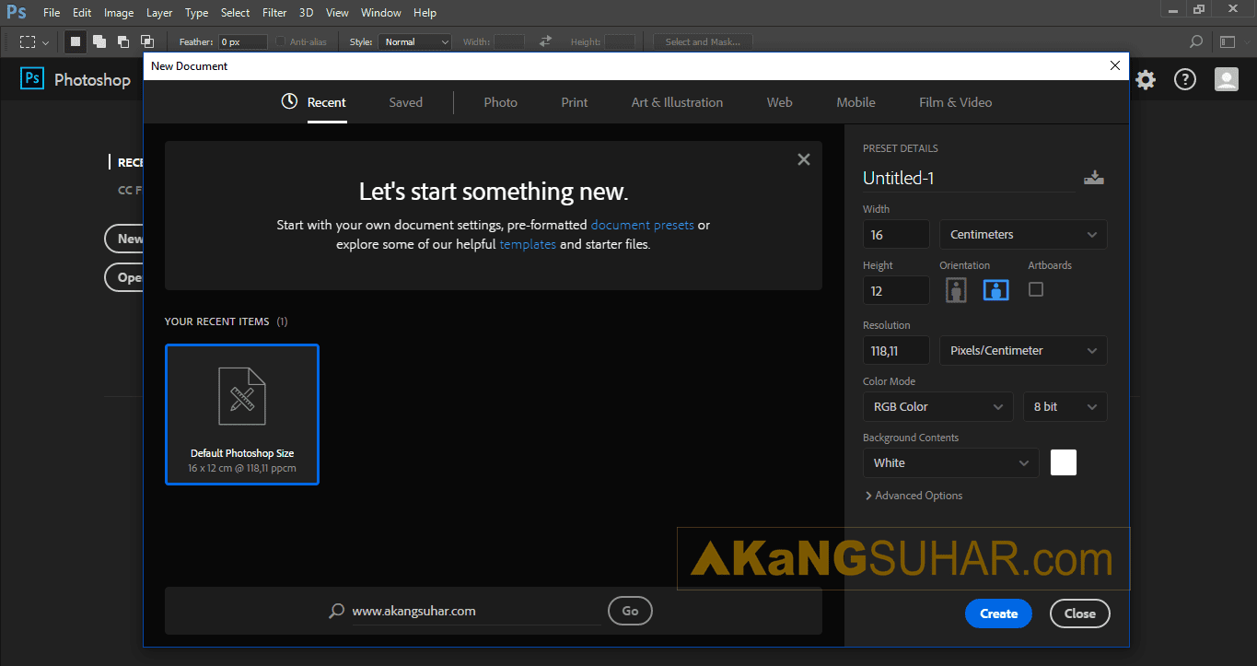Click the blue Create button
Image resolution: width=1257 pixels, height=666 pixels.
[x=998, y=613]
